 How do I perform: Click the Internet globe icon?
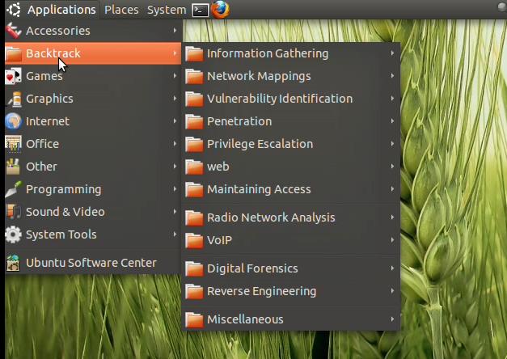[x=13, y=121]
